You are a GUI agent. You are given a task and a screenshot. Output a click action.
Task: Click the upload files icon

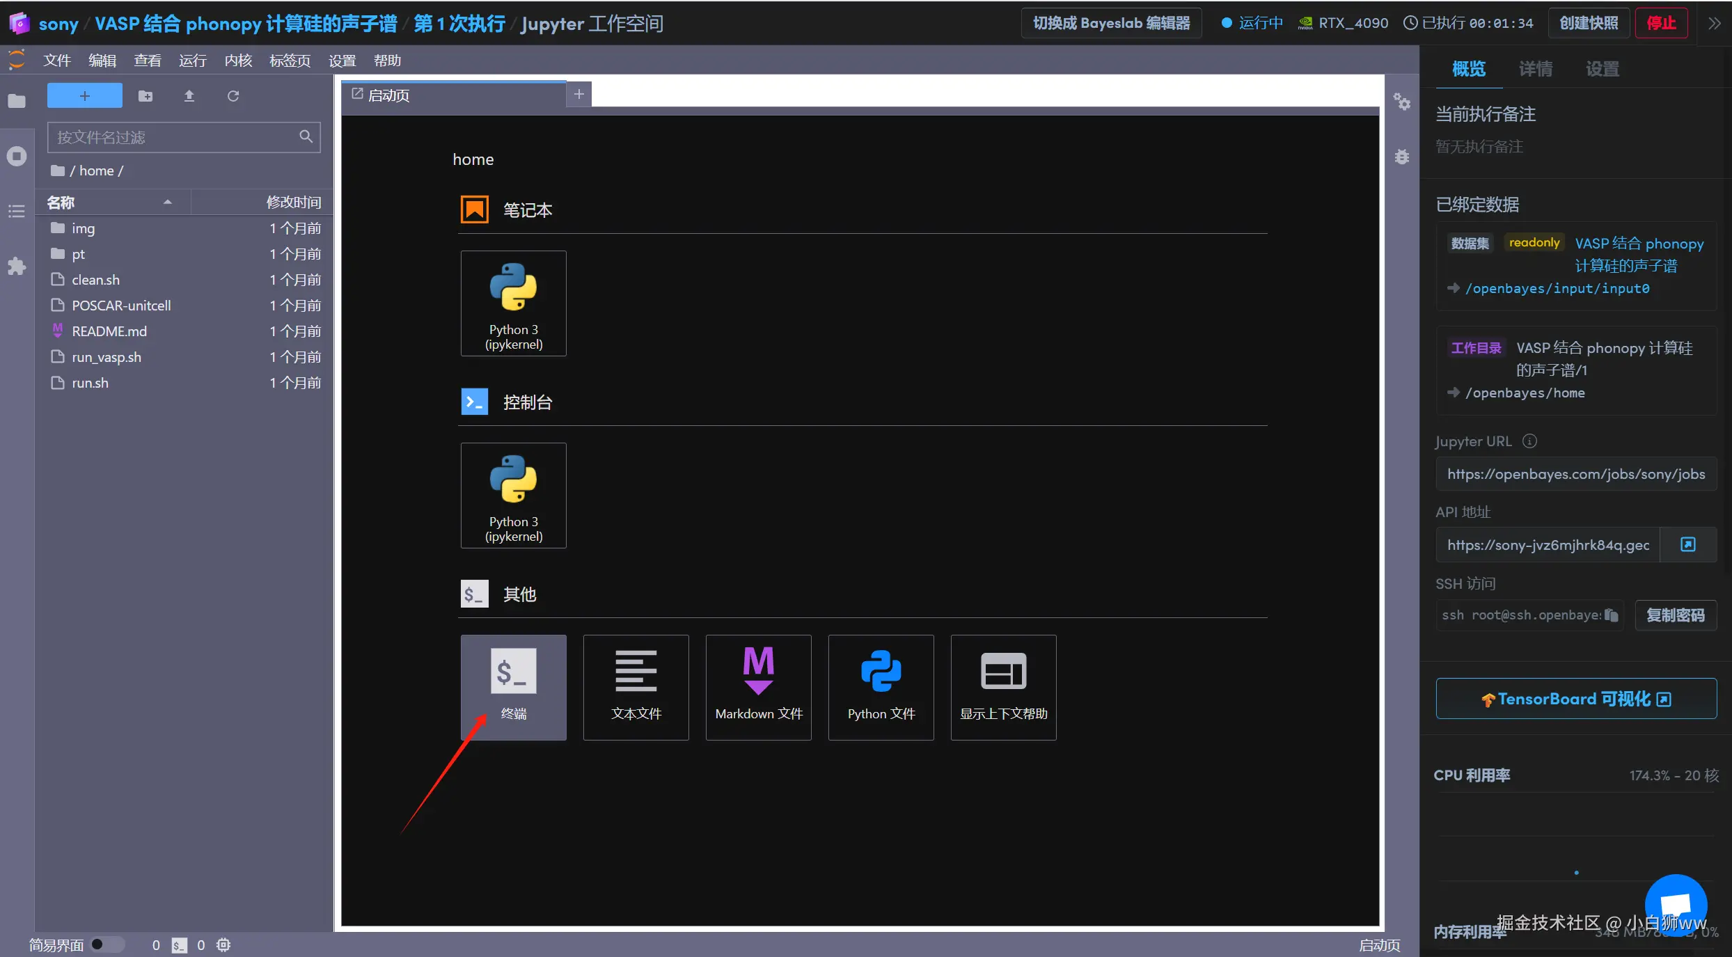coord(189,96)
